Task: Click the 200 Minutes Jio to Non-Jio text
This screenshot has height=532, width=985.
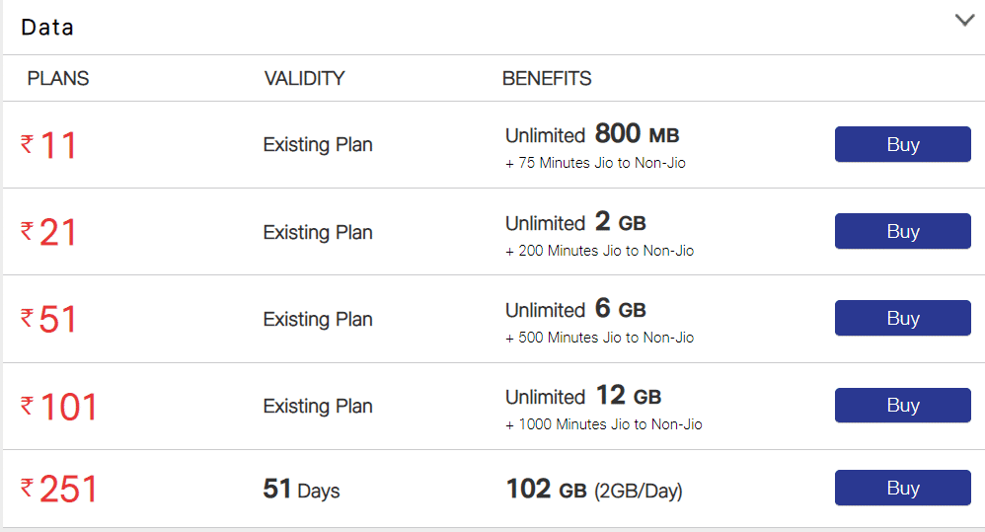Action: pos(600,251)
